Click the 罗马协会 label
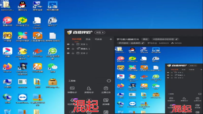This screenshot has width=203, height=114. [152, 43]
